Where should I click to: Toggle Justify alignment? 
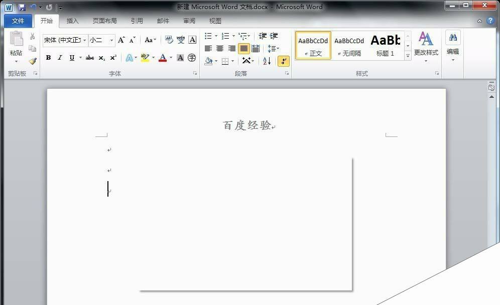pyautogui.click(x=243, y=49)
